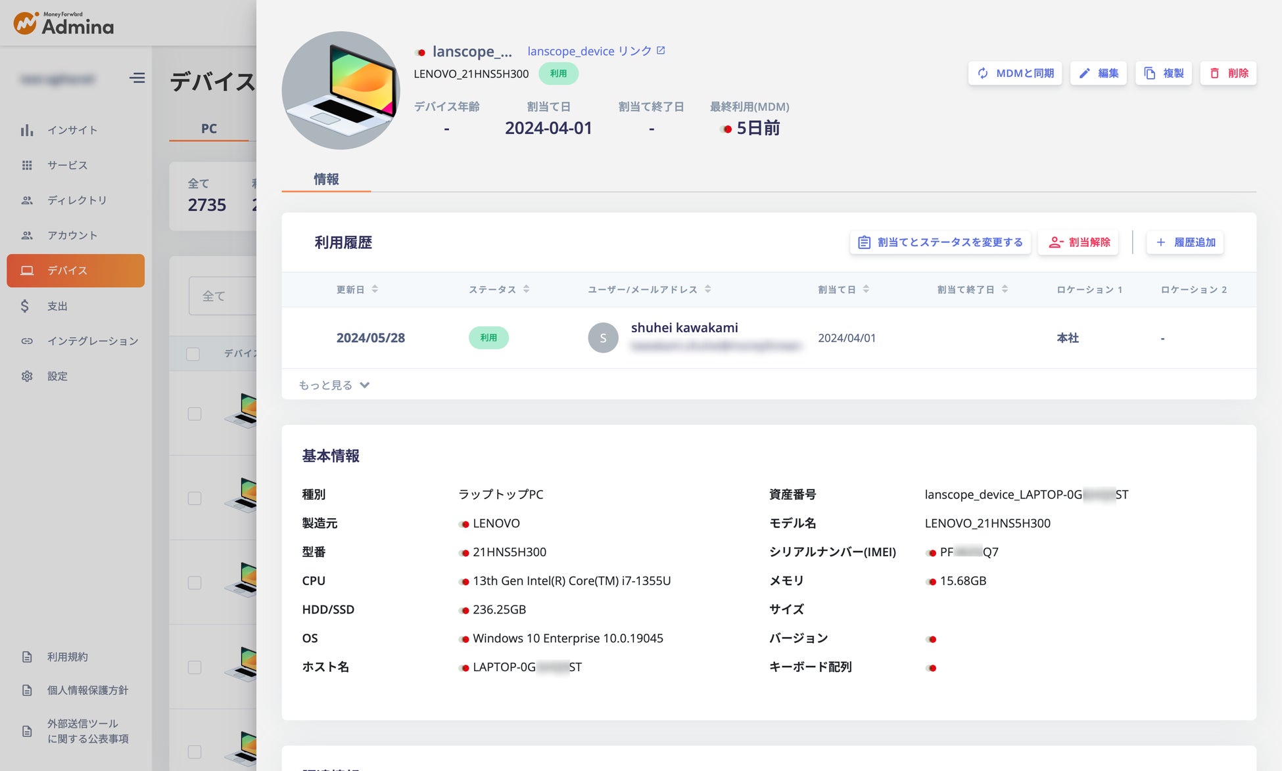Select the 情報 tab

pyautogui.click(x=326, y=179)
